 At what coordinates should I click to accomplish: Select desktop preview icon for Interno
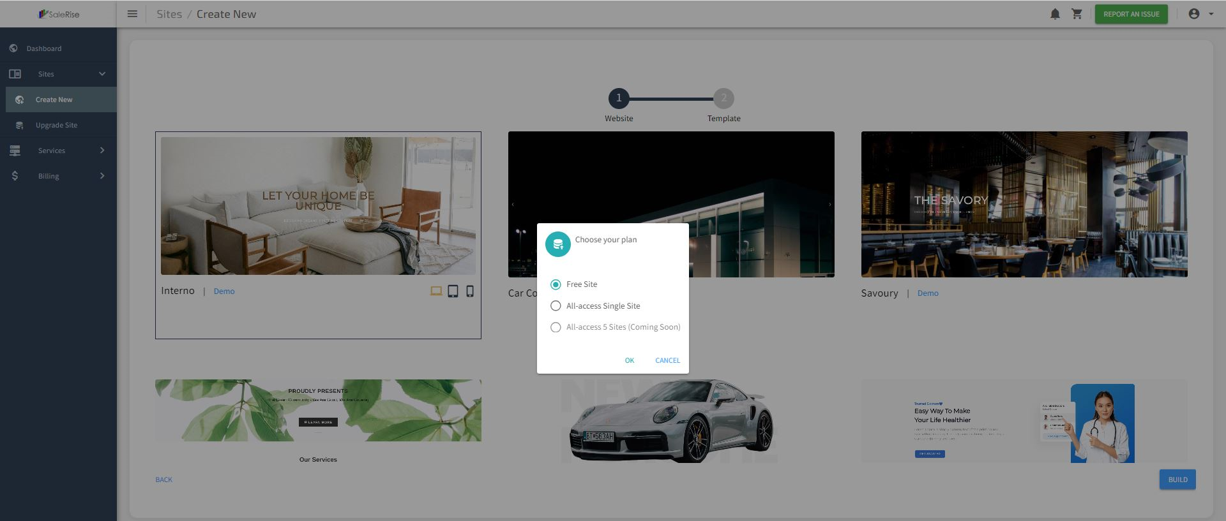[x=436, y=291]
